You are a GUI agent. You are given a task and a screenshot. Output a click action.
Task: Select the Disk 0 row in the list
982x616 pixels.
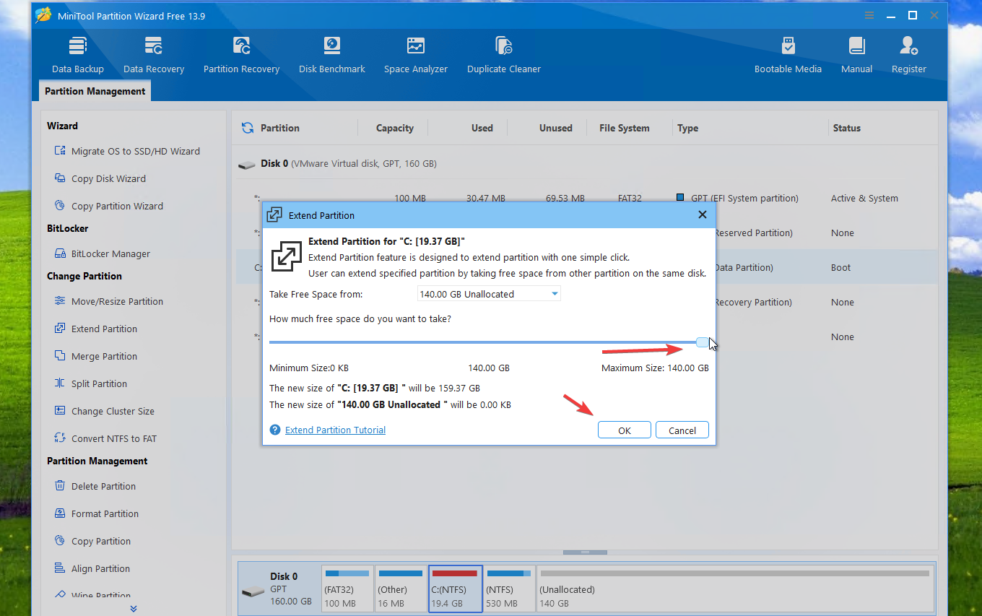[x=586, y=163]
